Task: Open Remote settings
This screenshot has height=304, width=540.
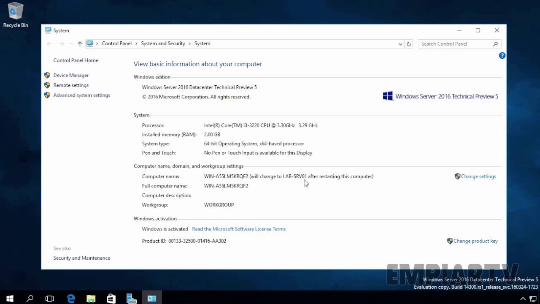Action: tap(71, 85)
